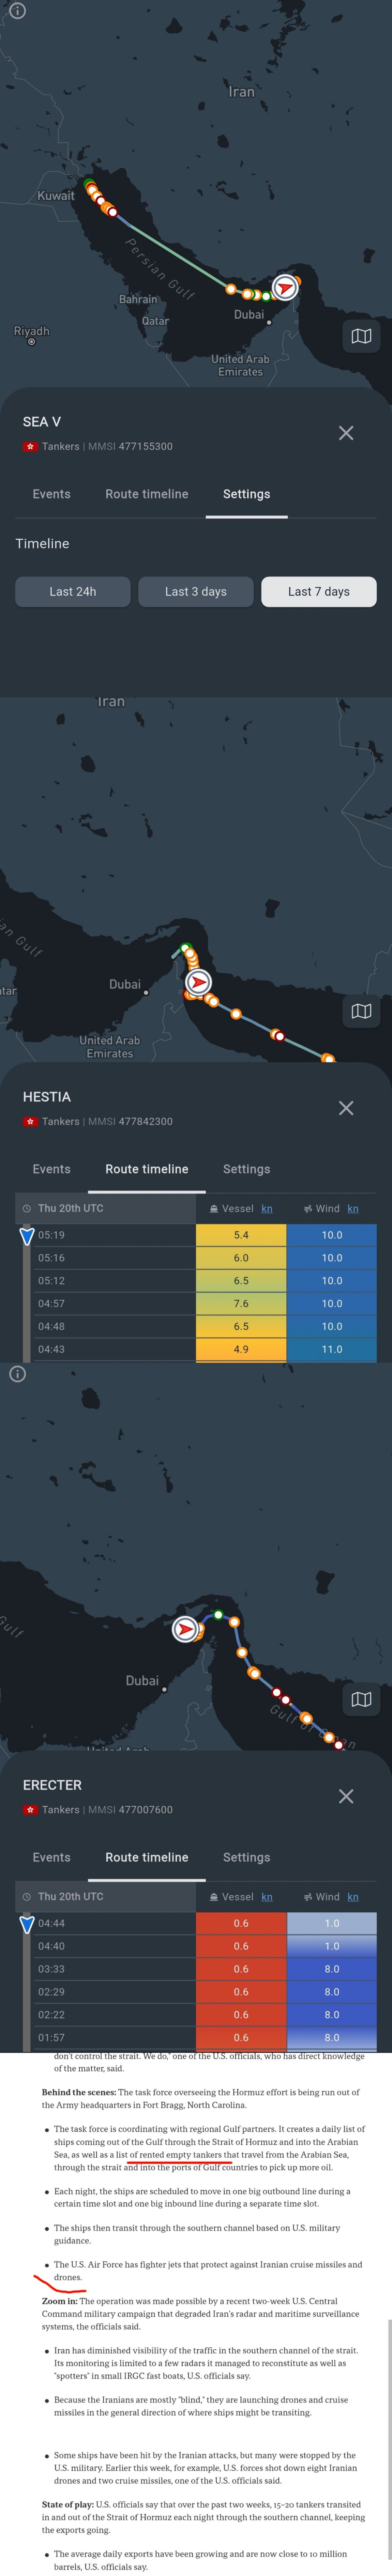The image size is (392, 2576).
Task: Choose Last 3 days timeline range
Action: pos(196,592)
